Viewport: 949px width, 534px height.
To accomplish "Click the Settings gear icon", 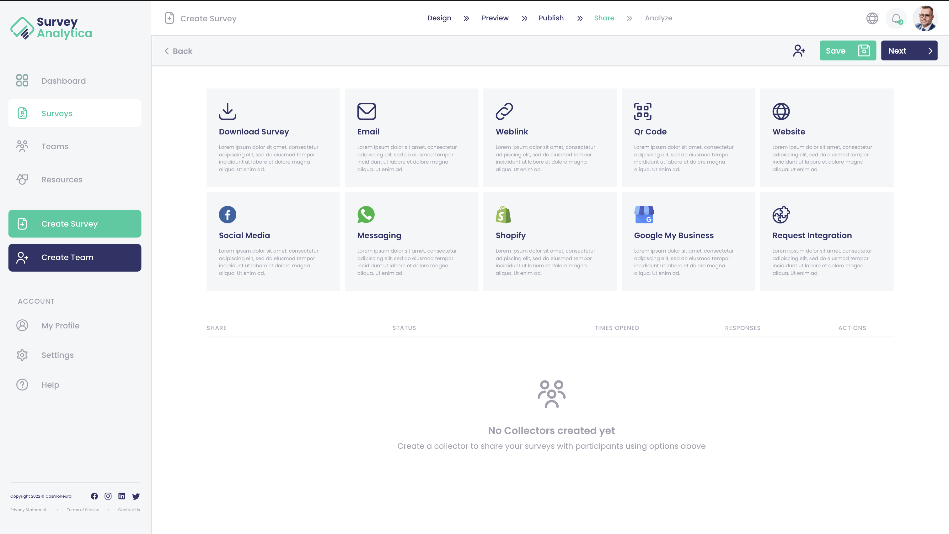I will [22, 355].
